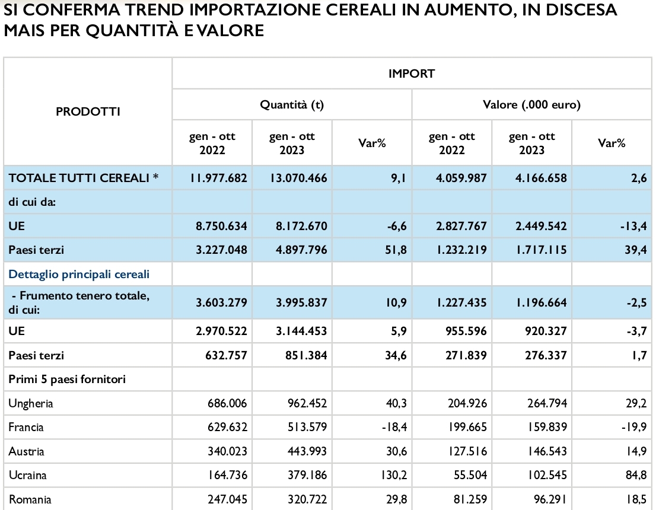Click the 'Primi 5 paesi fornitori' label
The height and width of the screenshot is (510, 656).
tap(67, 380)
